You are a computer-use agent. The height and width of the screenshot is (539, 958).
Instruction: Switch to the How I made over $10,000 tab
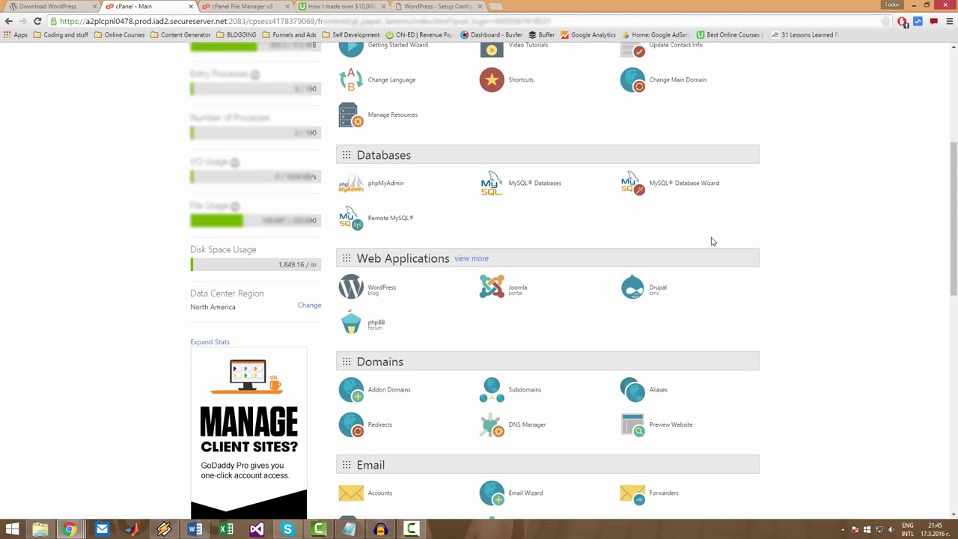pyautogui.click(x=341, y=7)
